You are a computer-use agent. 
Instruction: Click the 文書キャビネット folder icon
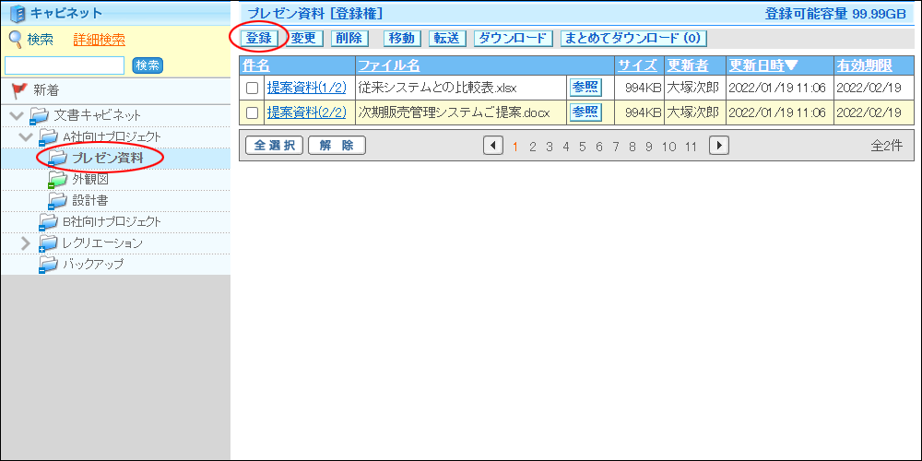(x=38, y=115)
